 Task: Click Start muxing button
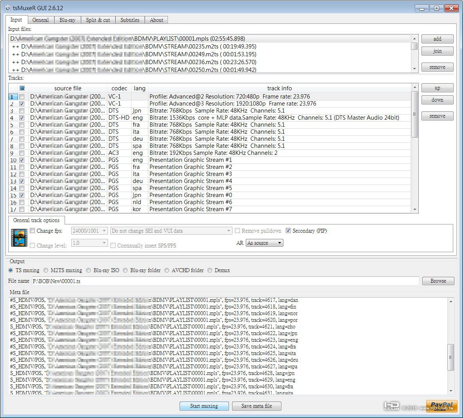pos(204,406)
